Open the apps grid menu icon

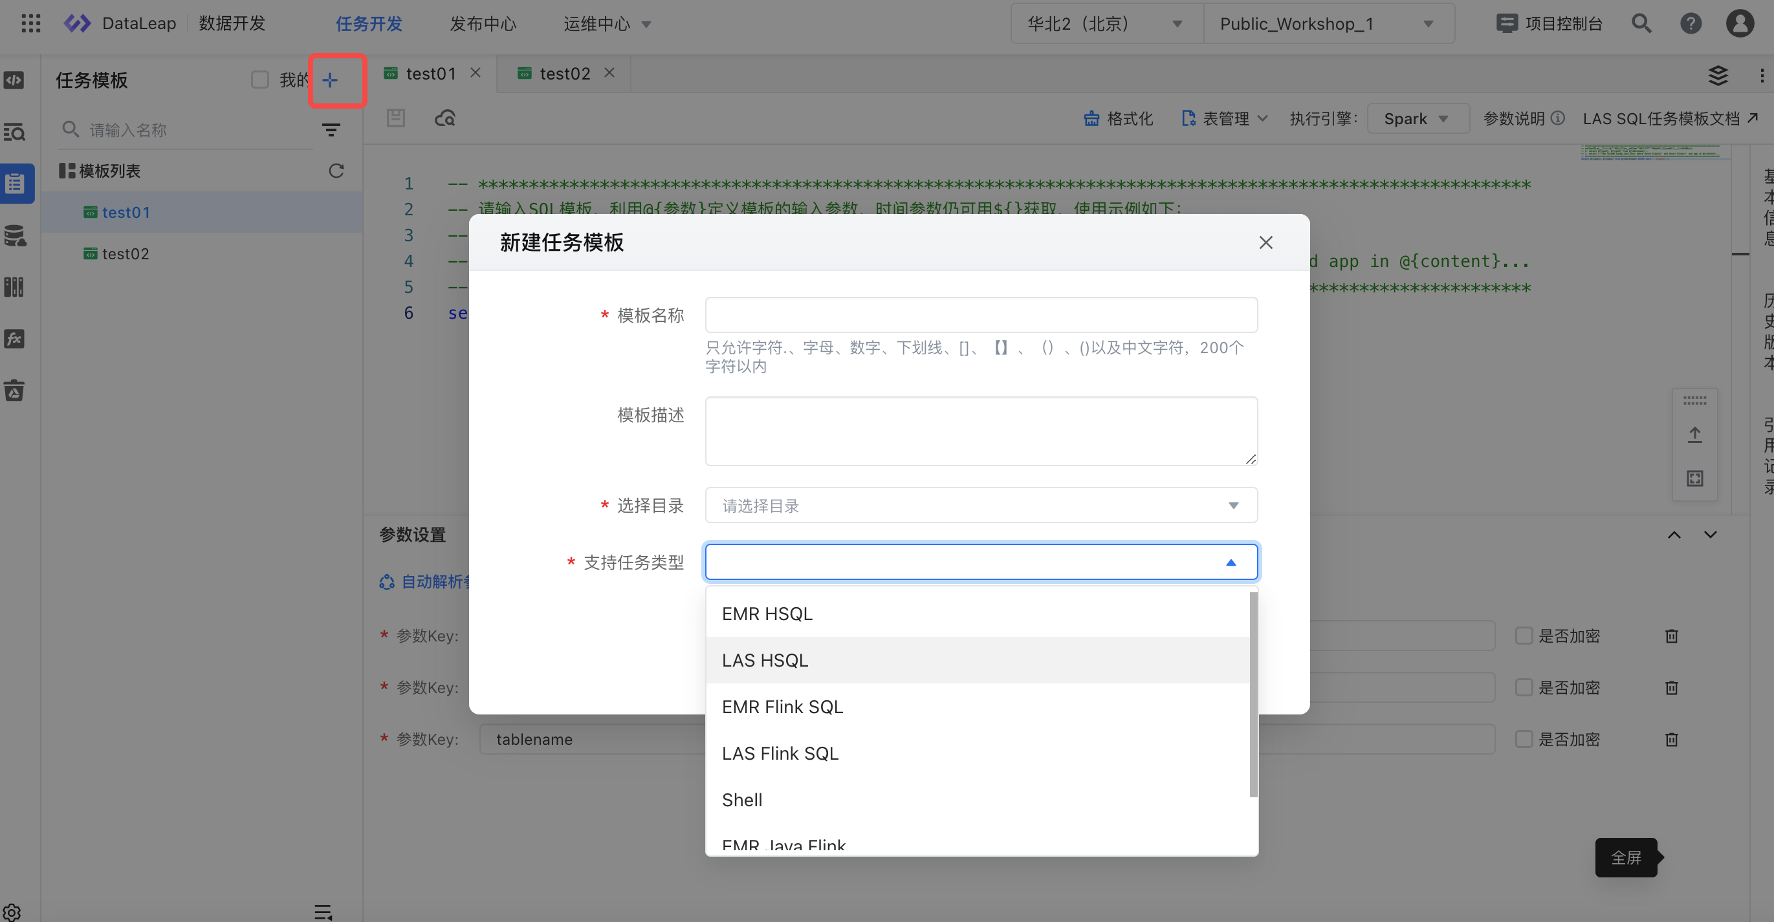31,23
